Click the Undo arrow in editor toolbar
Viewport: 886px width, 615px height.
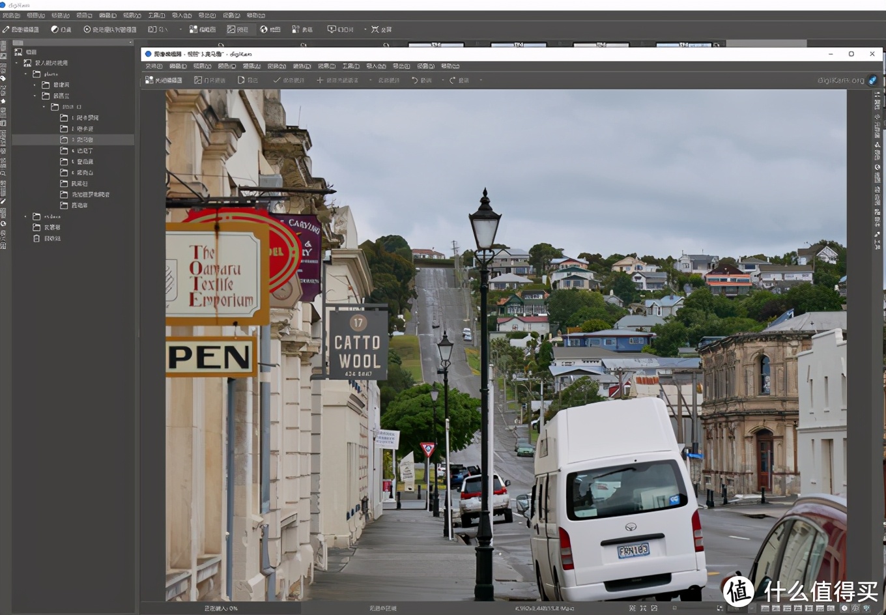click(421, 80)
